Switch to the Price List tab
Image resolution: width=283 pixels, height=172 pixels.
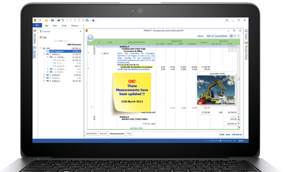[103, 133]
